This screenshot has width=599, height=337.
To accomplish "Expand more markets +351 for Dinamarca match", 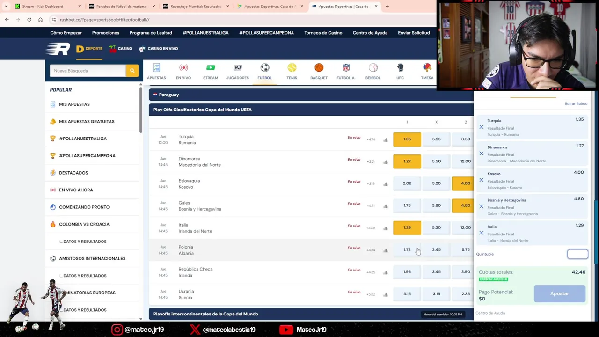I will [x=371, y=161].
